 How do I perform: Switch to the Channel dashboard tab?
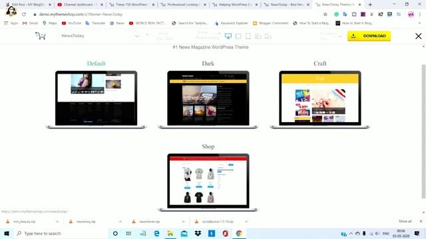pyautogui.click(x=81, y=5)
